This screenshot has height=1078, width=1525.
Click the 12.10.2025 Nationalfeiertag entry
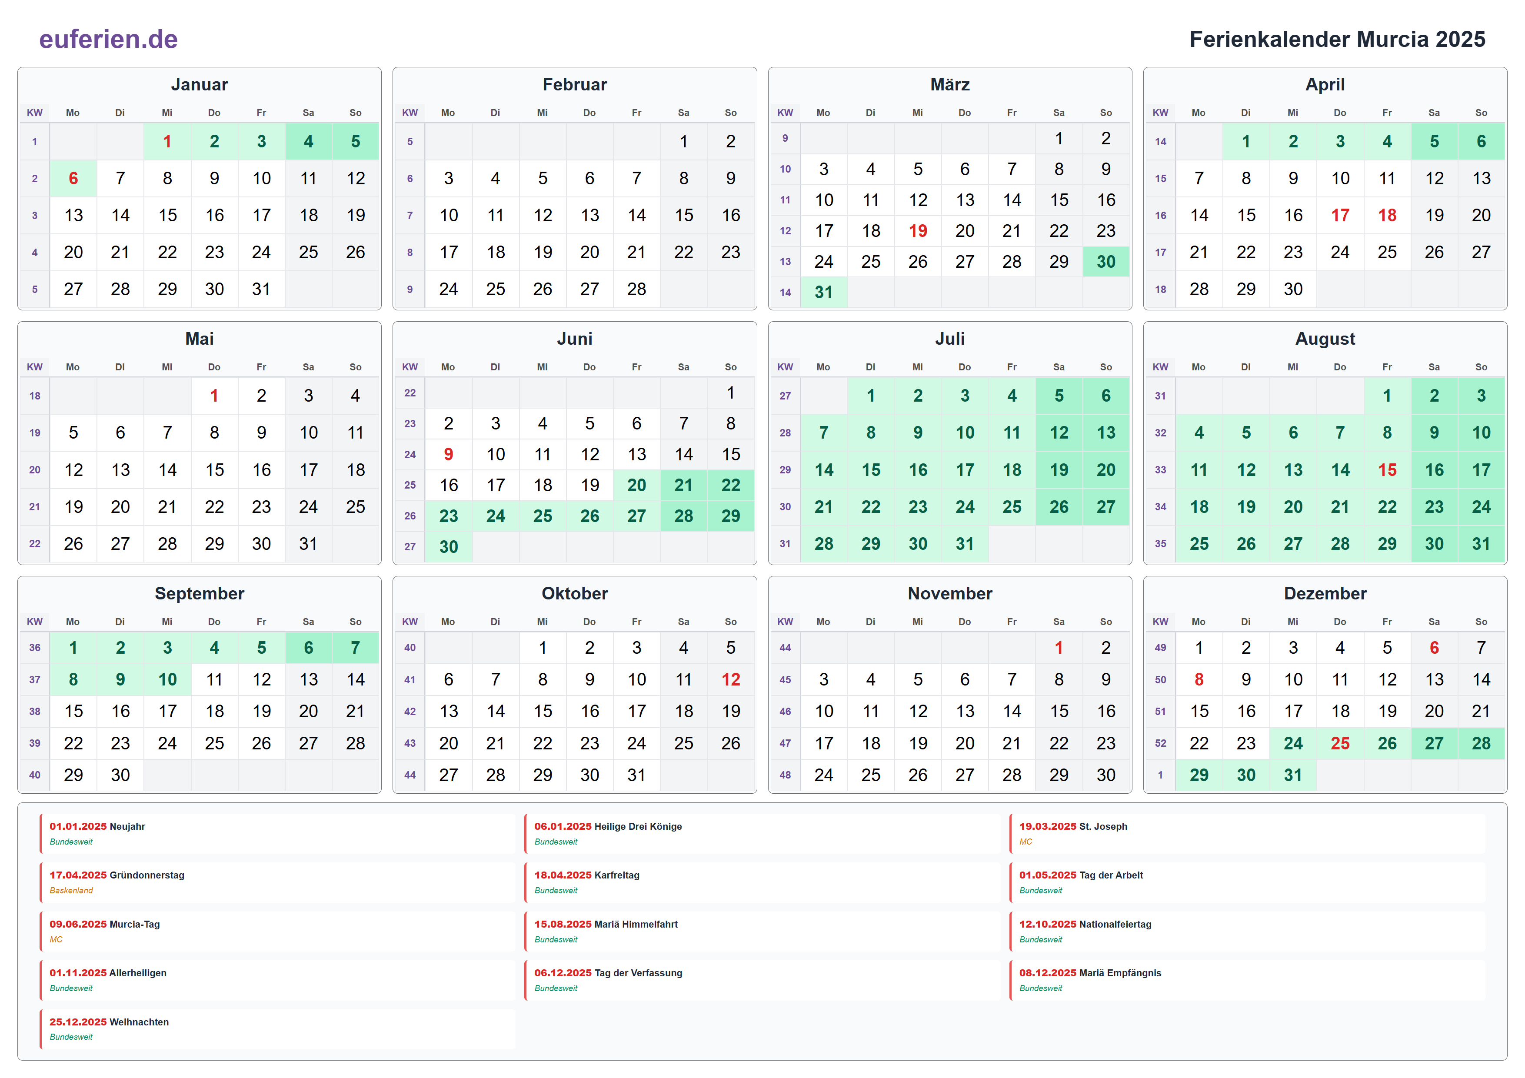[1247, 931]
